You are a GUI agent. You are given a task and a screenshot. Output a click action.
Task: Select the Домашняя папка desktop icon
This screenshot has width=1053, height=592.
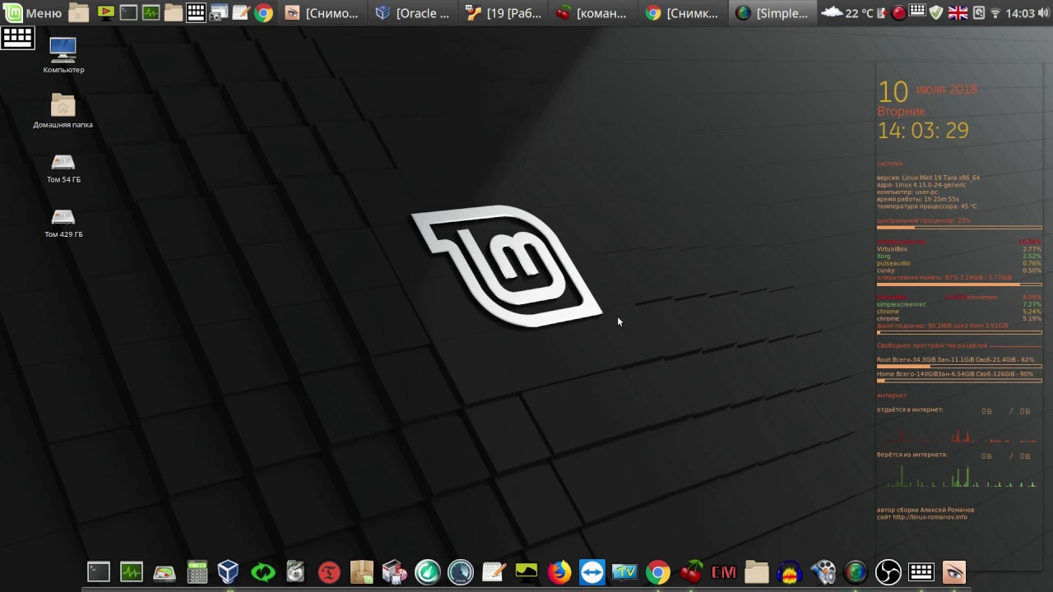point(63,110)
